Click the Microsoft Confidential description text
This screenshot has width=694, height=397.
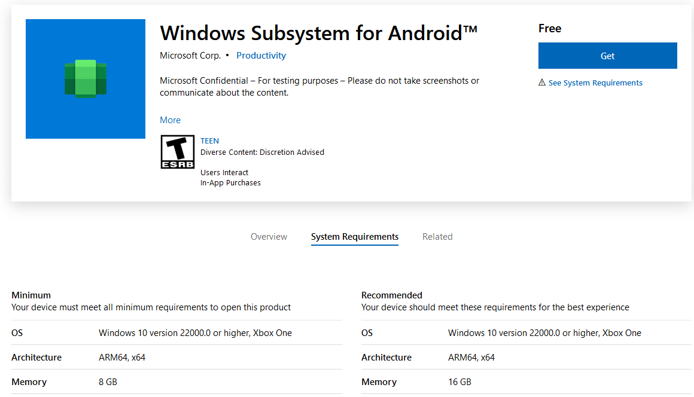coord(319,87)
